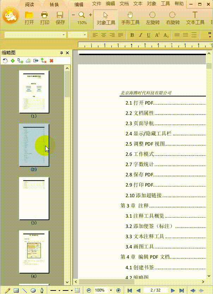Click the extract pages icon
Image resolution: width=213 pixels, height=294 pixels.
click(x=36, y=61)
